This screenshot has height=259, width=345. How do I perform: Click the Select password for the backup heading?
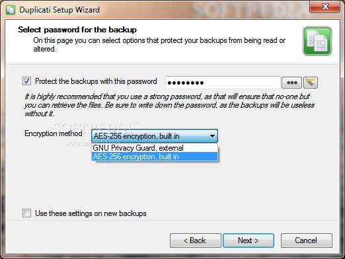(77, 30)
